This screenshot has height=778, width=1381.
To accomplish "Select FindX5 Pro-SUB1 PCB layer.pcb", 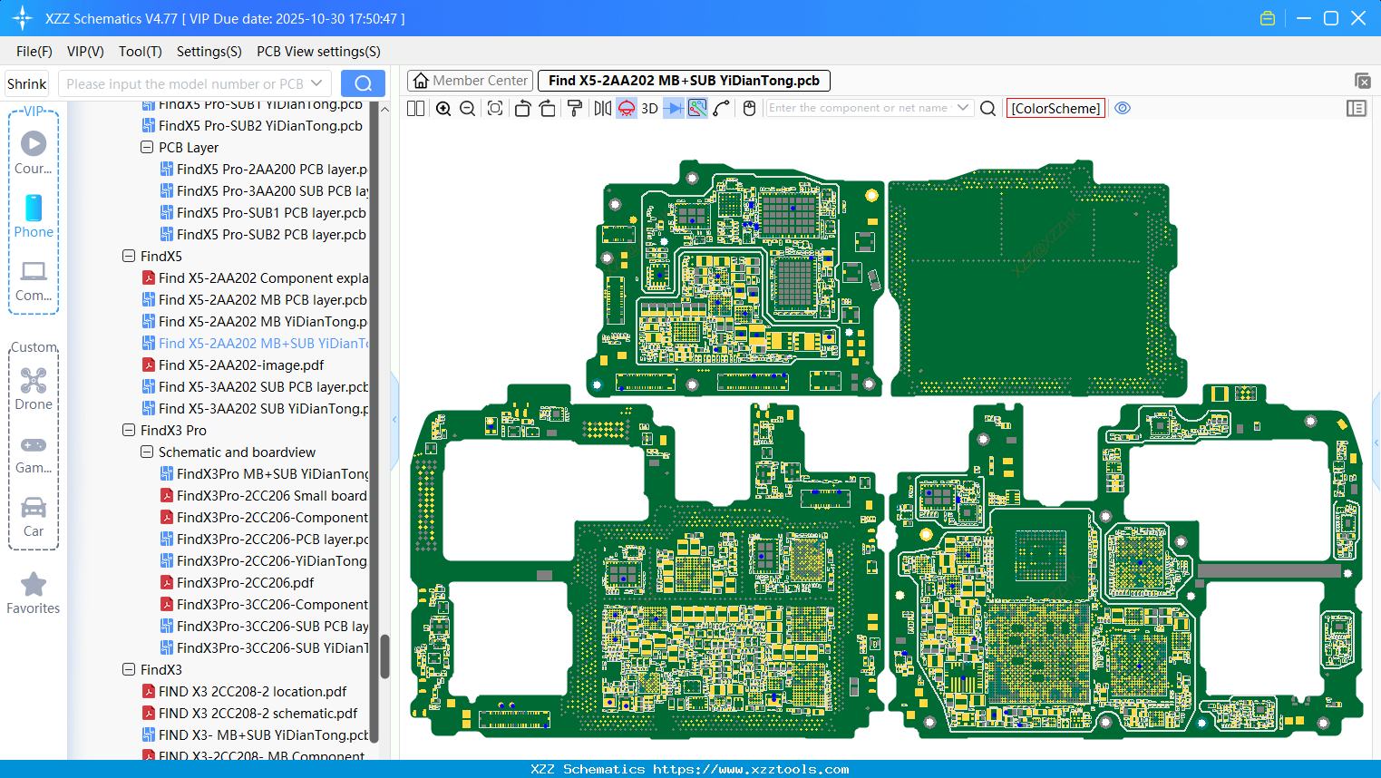I will [x=263, y=212].
